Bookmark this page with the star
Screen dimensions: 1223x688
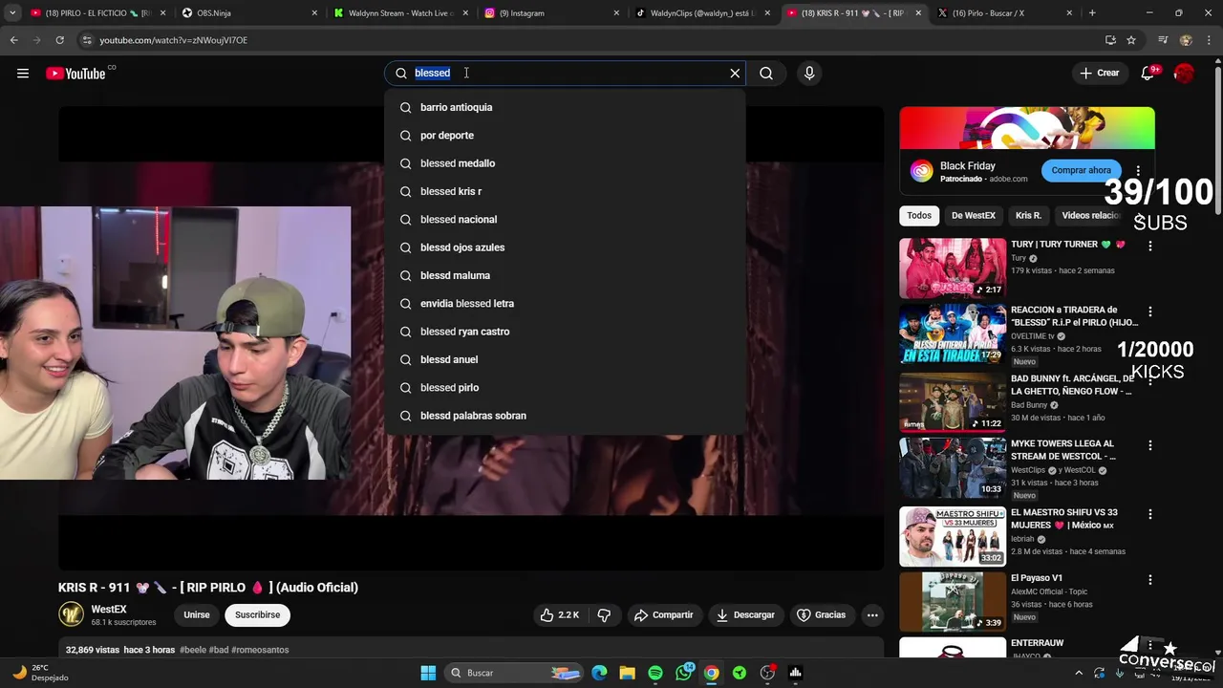tap(1131, 40)
